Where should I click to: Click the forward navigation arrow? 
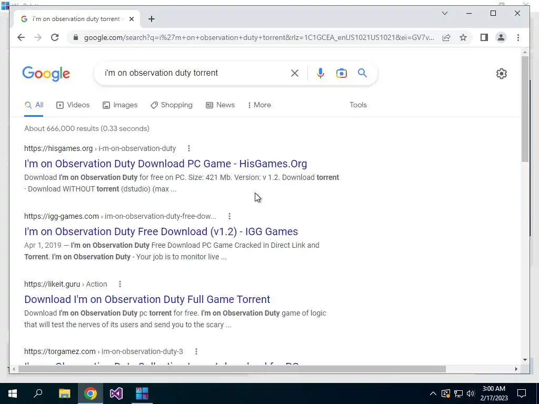38,37
